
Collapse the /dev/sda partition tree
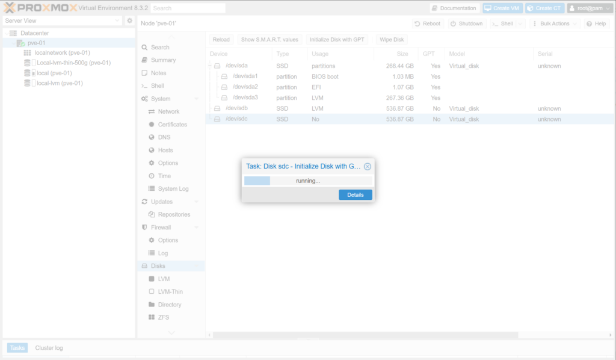tap(211, 66)
